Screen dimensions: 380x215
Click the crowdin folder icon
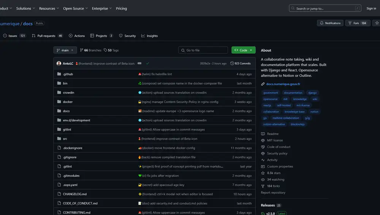click(x=59, y=93)
